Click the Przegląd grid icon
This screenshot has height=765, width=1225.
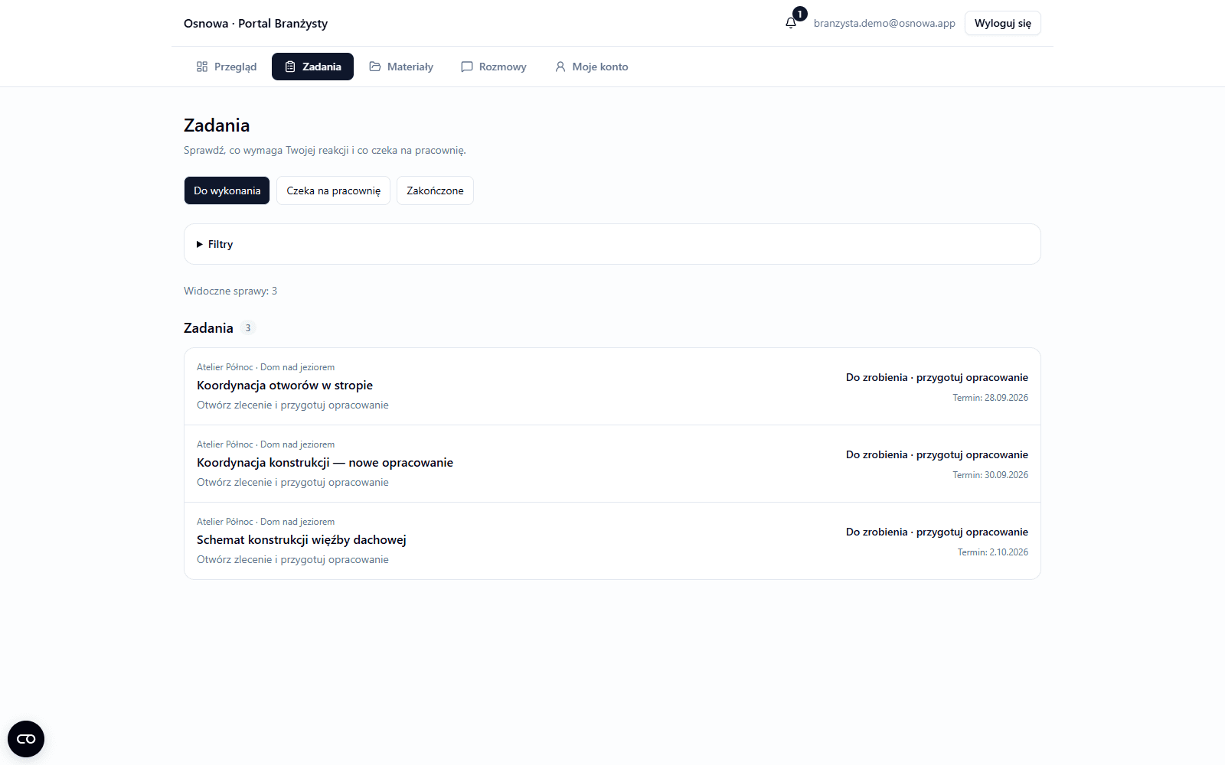point(202,67)
